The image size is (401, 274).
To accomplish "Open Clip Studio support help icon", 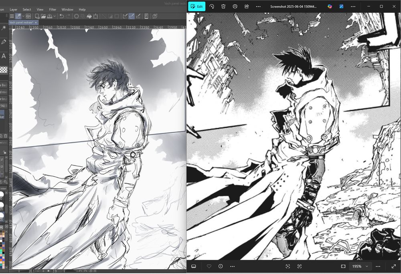I will click(155, 16).
